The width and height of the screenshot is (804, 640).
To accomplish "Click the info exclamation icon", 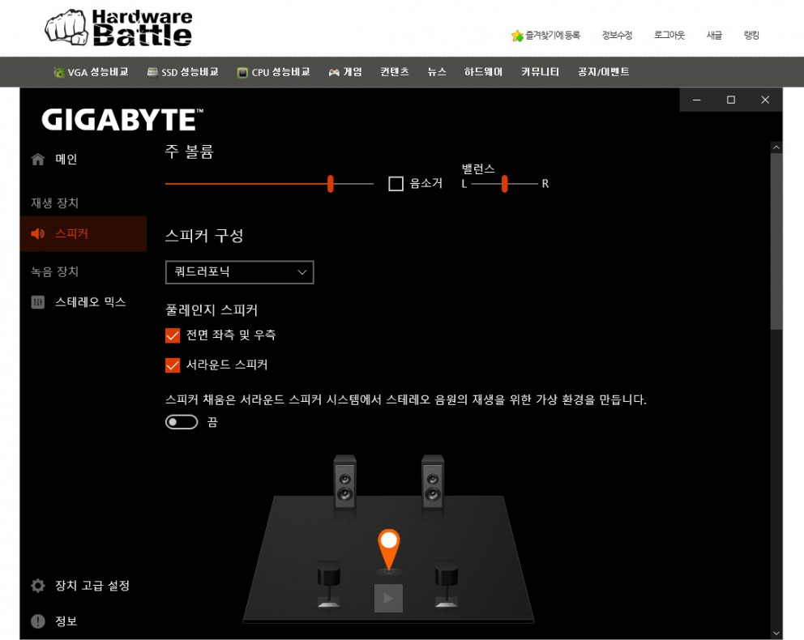I will point(38,621).
